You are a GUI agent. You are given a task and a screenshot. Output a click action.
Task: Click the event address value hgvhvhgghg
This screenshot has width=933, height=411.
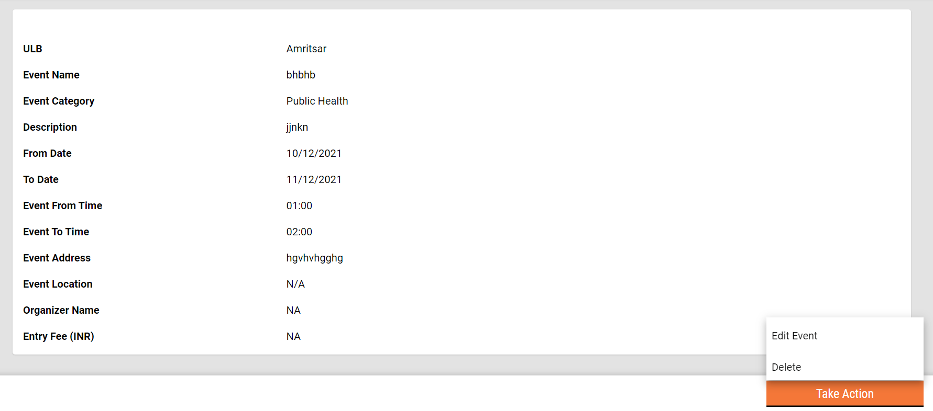coord(314,258)
